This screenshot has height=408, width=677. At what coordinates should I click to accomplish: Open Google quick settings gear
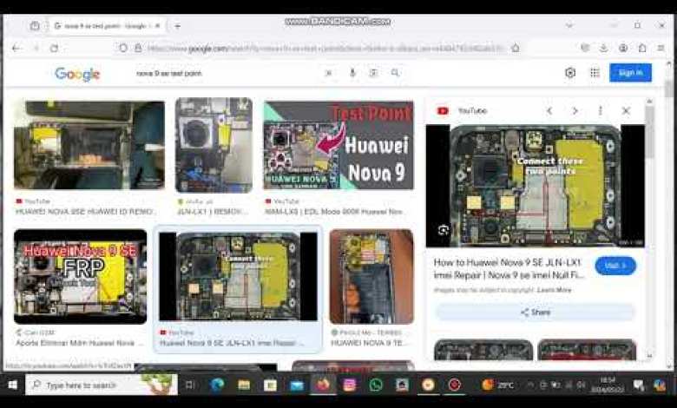(x=570, y=73)
